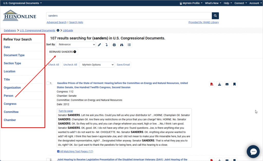Click the Turn to page link
Screen dimensions: 263x161
click(65, 111)
